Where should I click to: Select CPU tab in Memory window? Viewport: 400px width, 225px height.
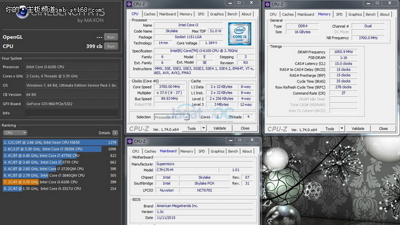[273, 14]
